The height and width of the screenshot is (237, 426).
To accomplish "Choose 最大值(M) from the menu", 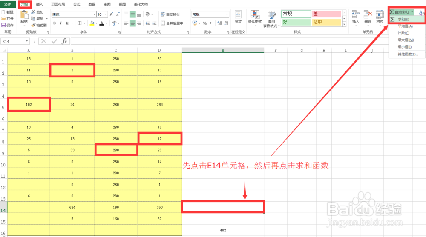I will pyautogui.click(x=406, y=40).
